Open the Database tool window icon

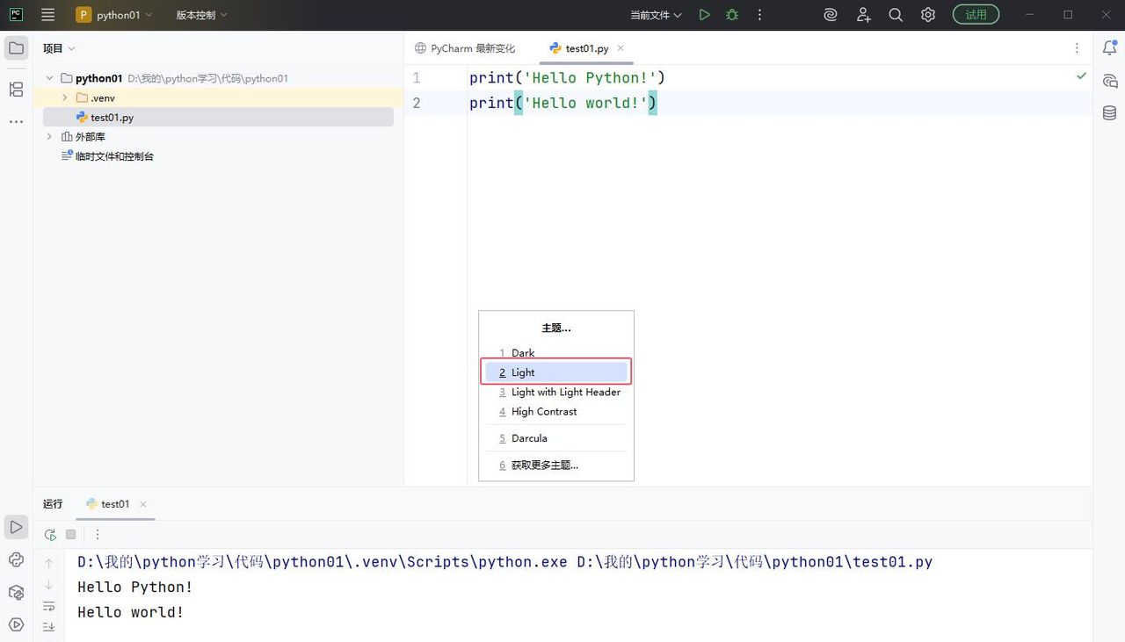(1110, 113)
